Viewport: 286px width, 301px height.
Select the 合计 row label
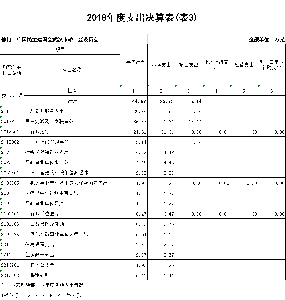click(72, 101)
